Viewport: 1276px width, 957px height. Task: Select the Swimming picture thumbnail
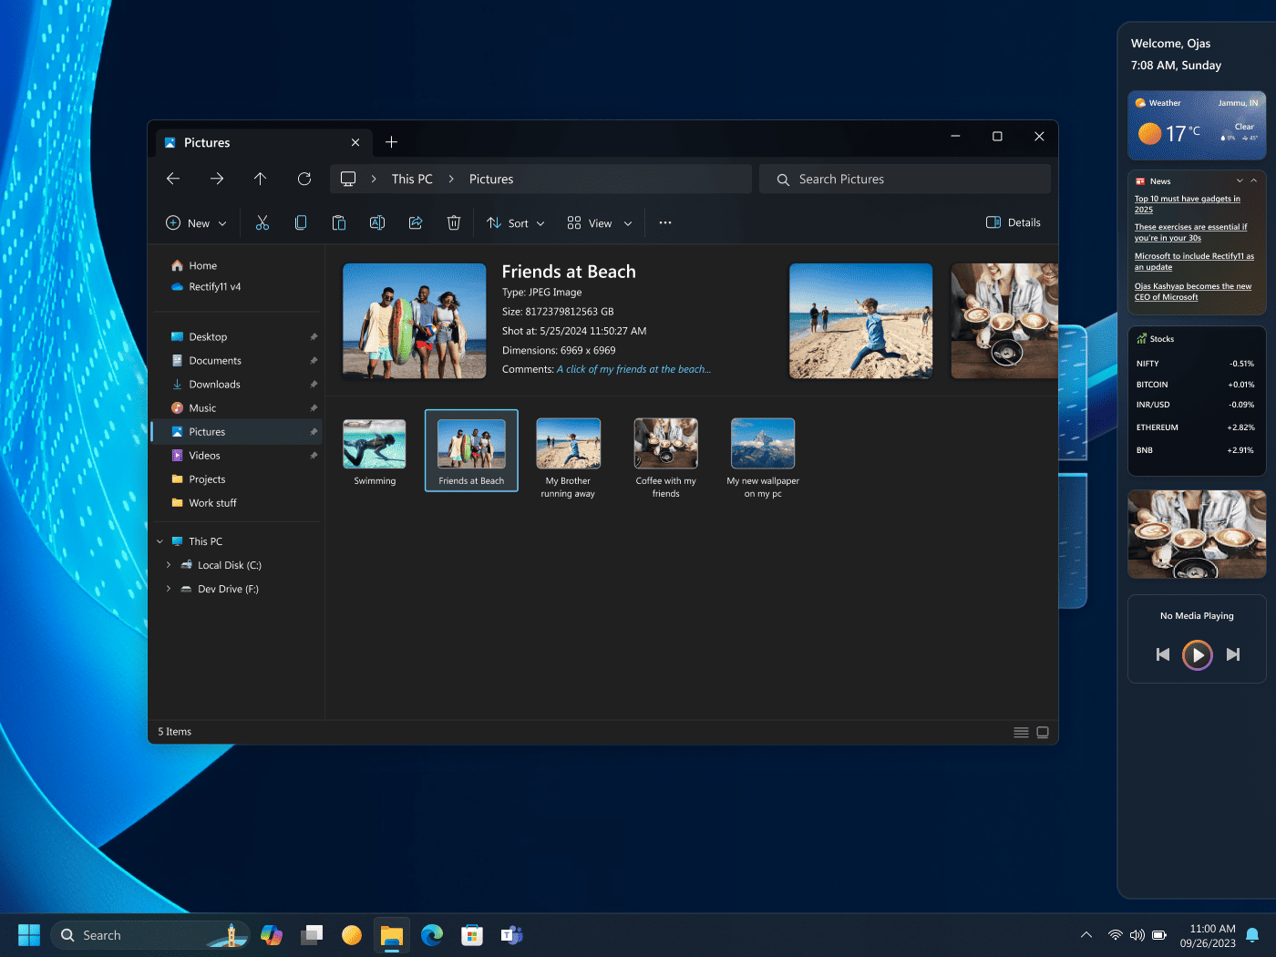click(375, 452)
